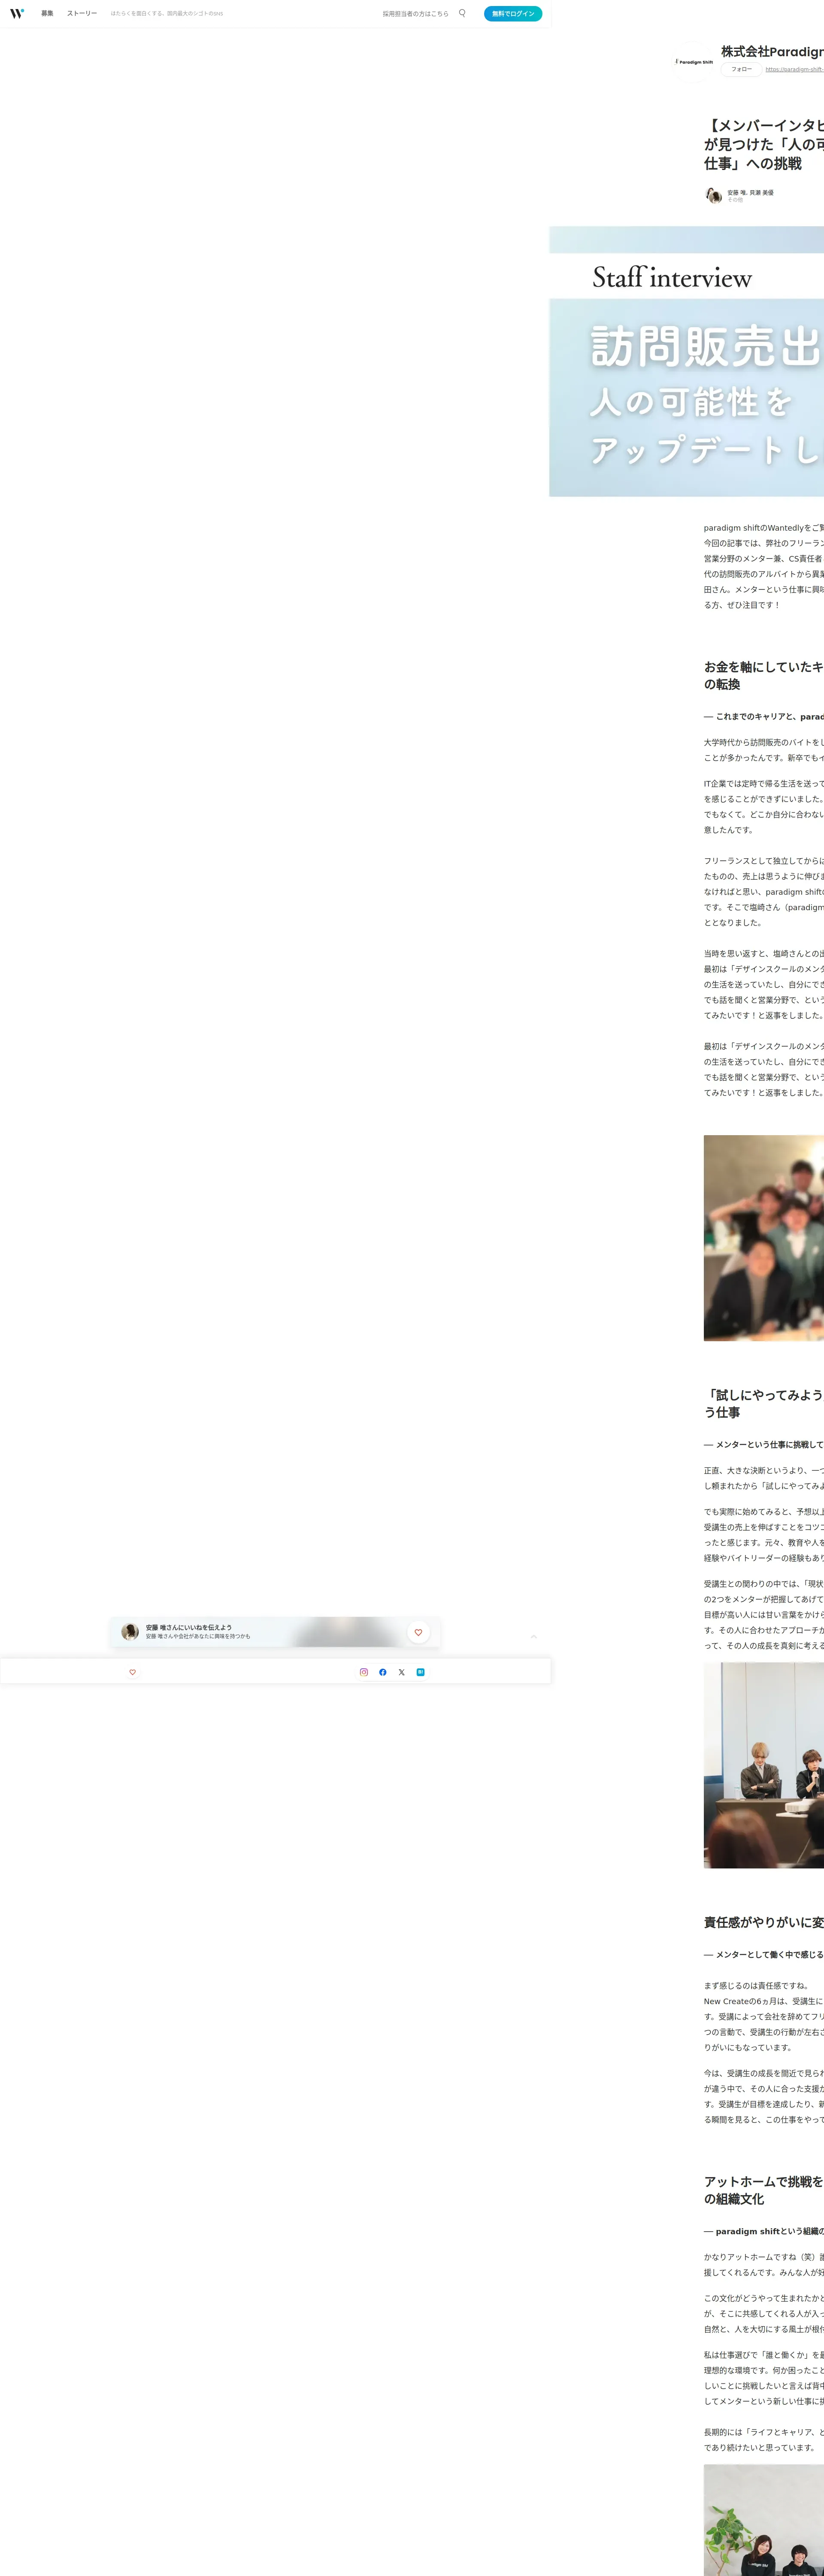The image size is (824, 2576).
Task: Share via the blue bookmark icon
Action: click(421, 1672)
